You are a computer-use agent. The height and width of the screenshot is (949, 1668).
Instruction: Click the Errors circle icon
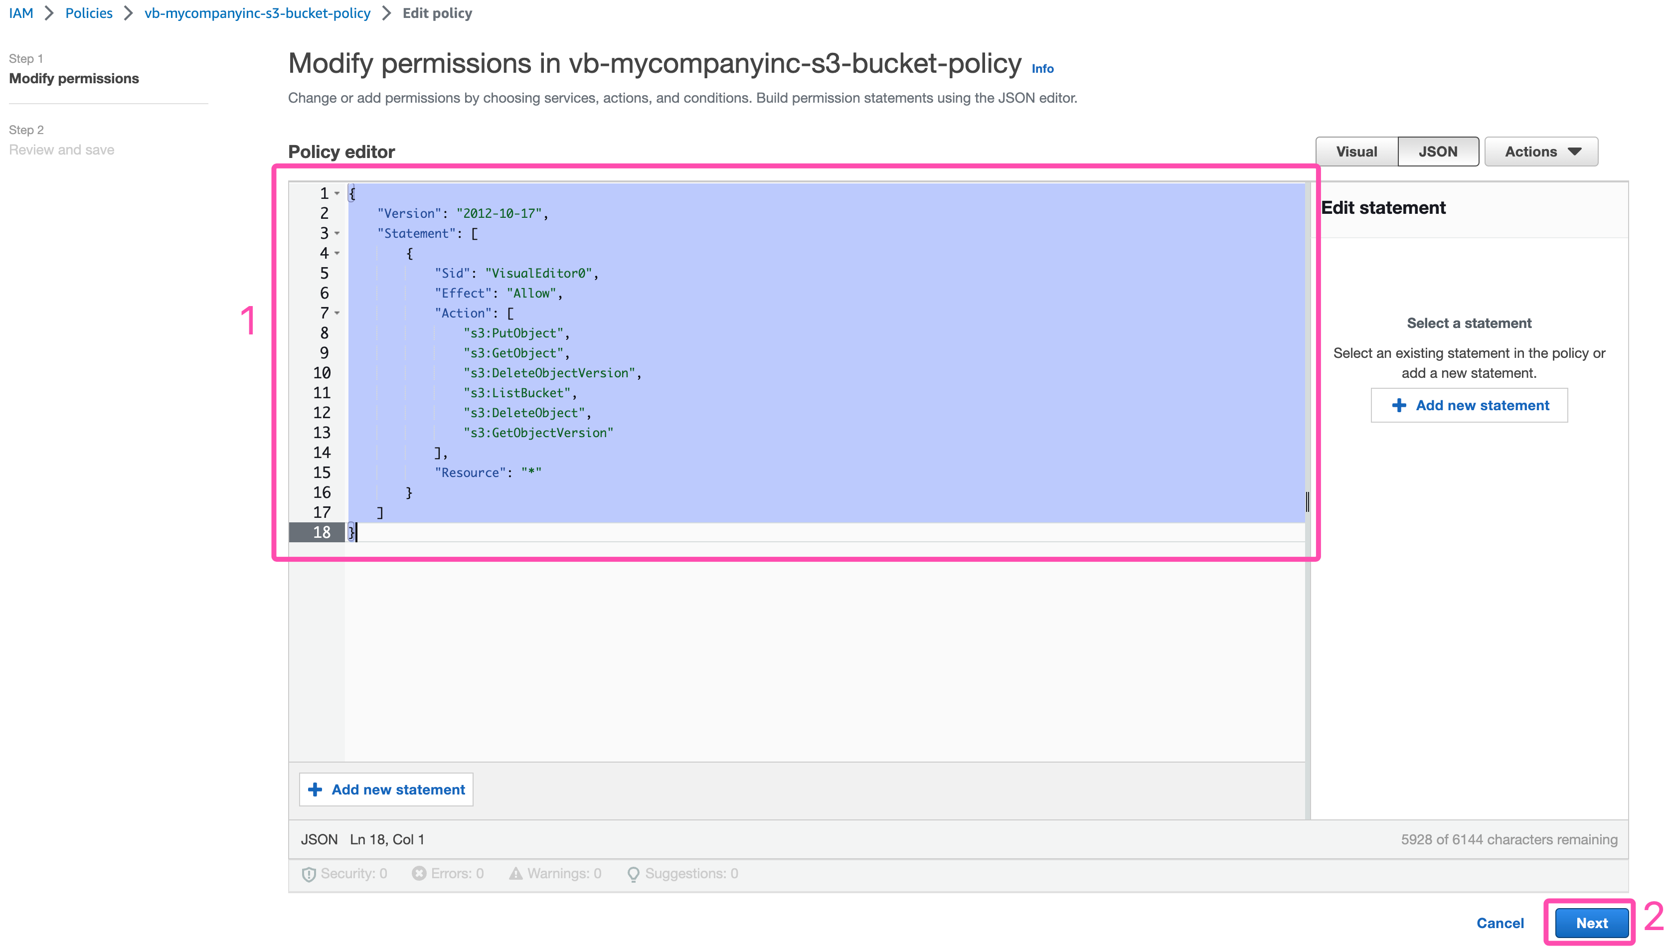pos(419,873)
